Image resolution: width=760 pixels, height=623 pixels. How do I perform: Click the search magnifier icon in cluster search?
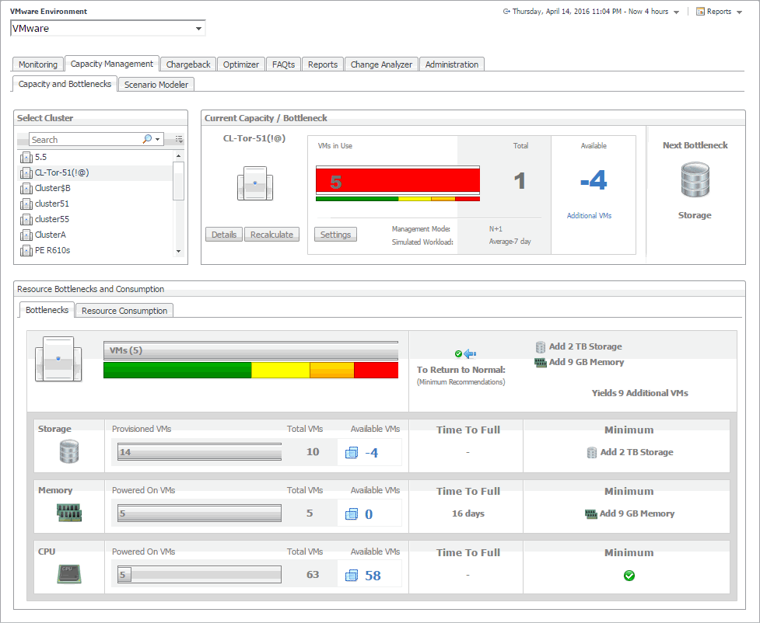coord(148,140)
